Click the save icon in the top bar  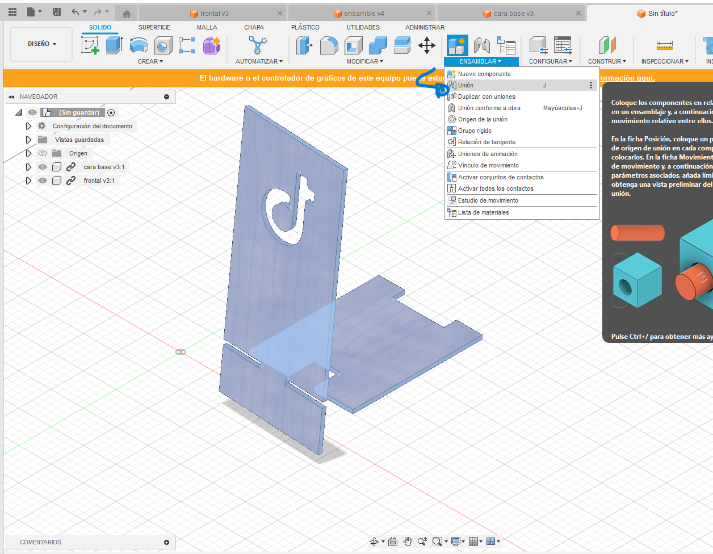[56, 12]
